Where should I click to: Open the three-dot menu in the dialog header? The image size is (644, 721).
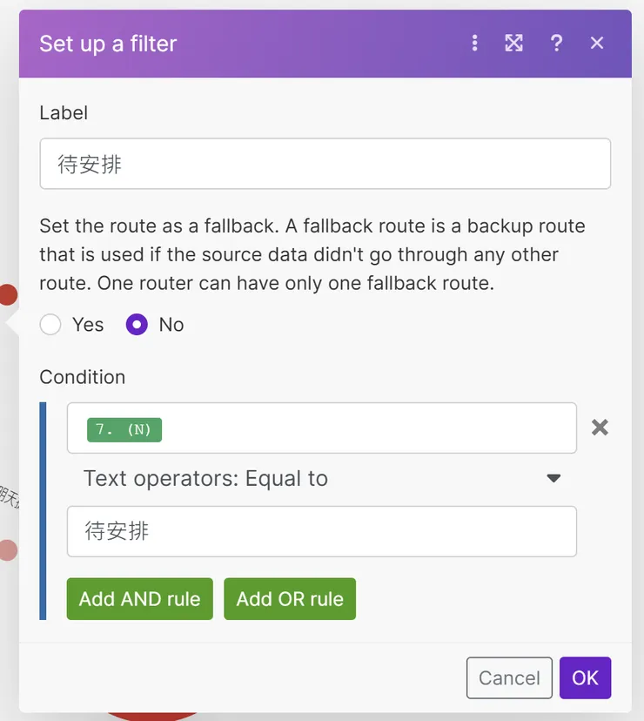(474, 43)
